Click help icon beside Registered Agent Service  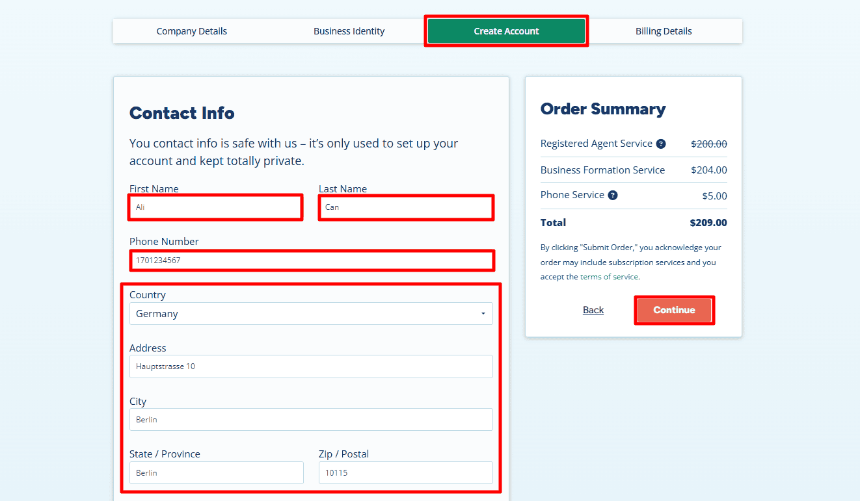coord(661,144)
